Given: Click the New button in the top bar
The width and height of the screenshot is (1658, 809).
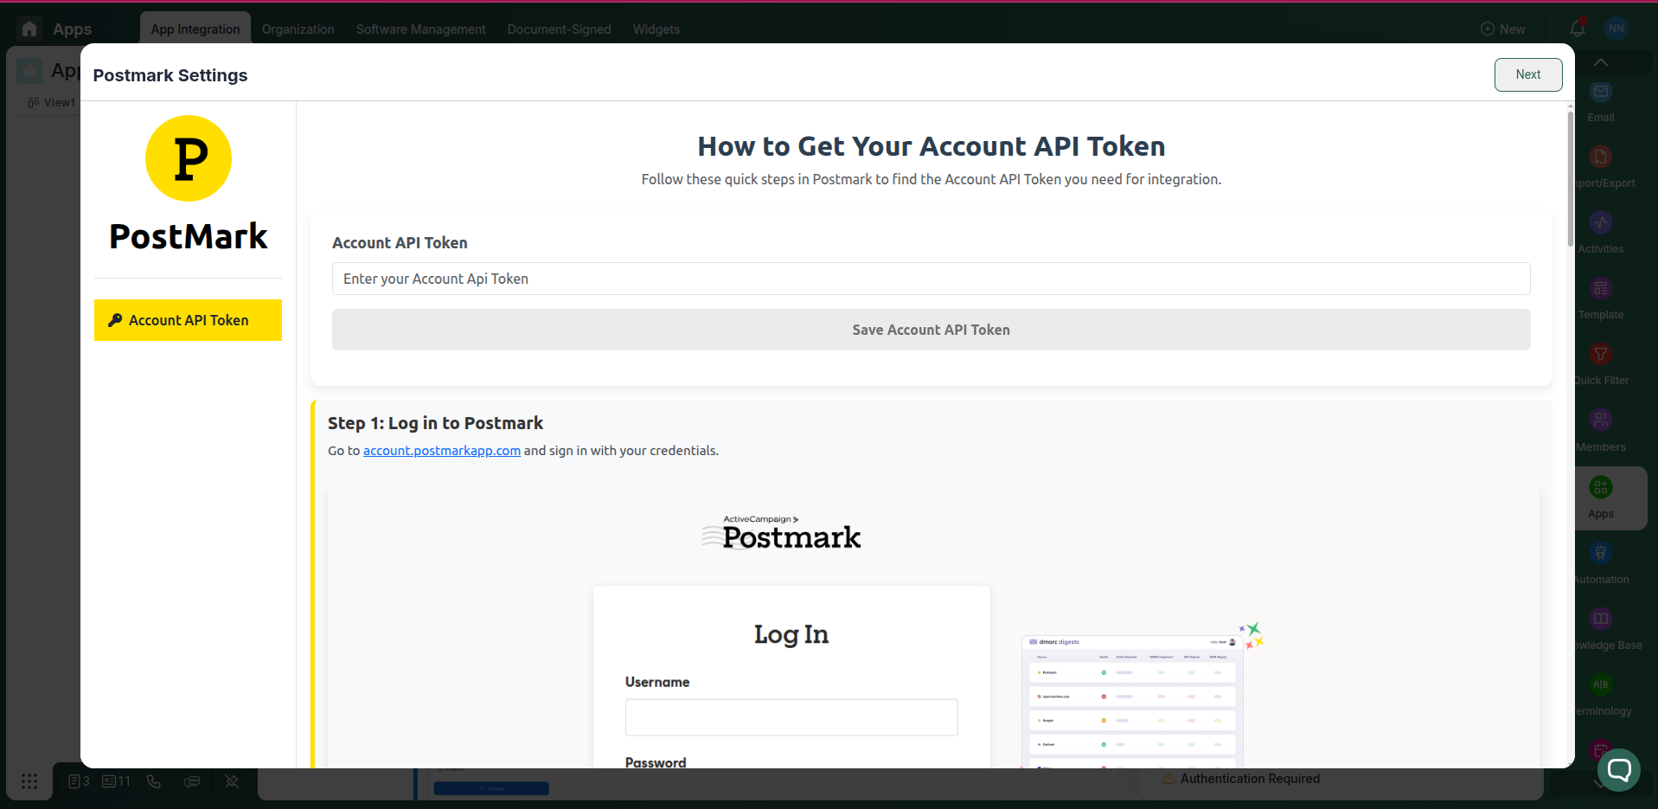Looking at the screenshot, I should coord(1502,29).
